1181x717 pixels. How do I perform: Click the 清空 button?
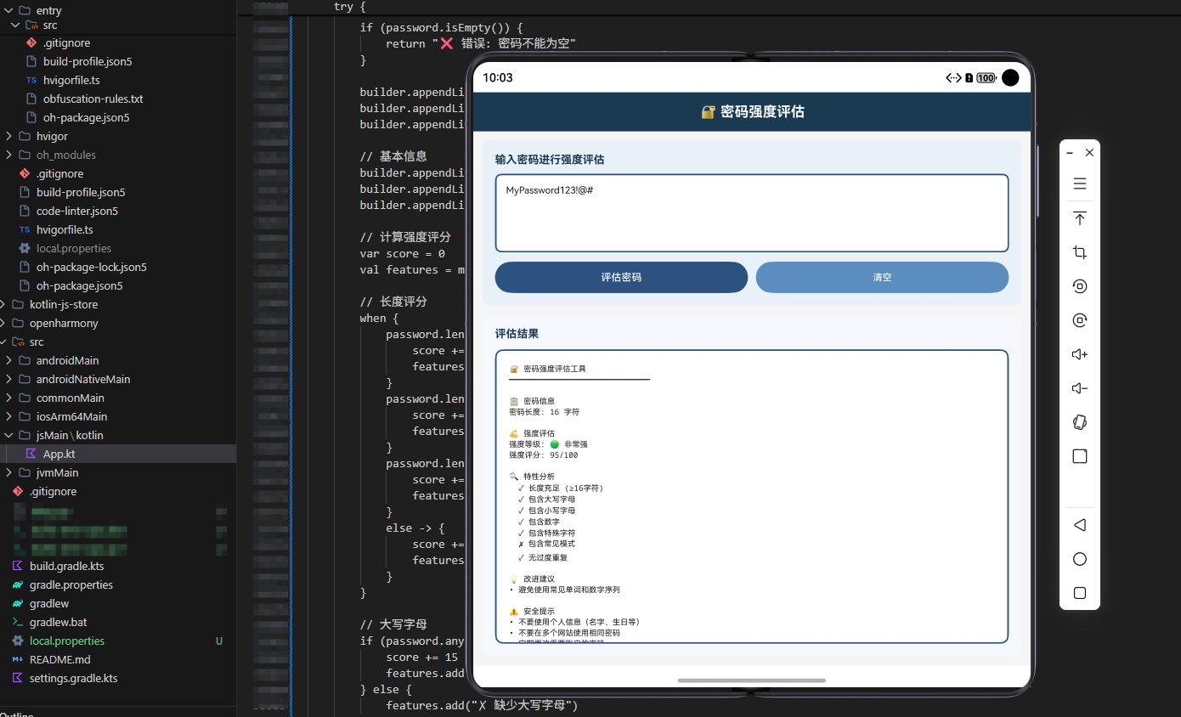point(882,277)
